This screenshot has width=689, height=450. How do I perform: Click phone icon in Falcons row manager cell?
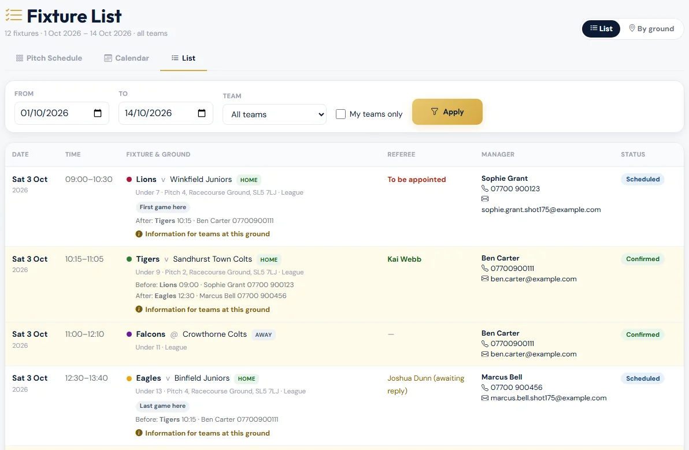pos(485,344)
